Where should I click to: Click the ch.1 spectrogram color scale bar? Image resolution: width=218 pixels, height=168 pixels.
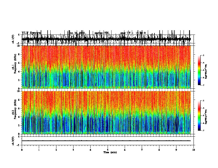pyautogui.click(x=199, y=70)
